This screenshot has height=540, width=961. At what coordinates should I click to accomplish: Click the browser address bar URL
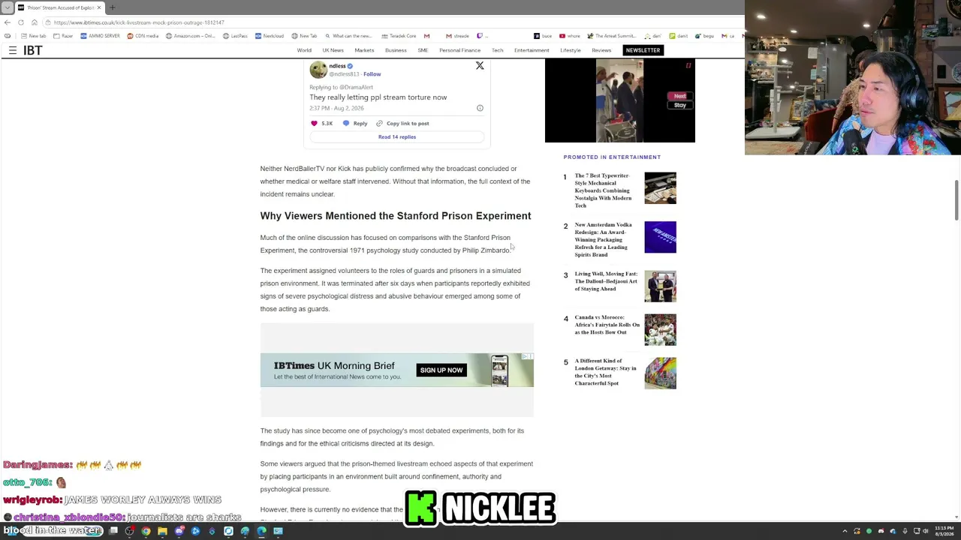139,22
